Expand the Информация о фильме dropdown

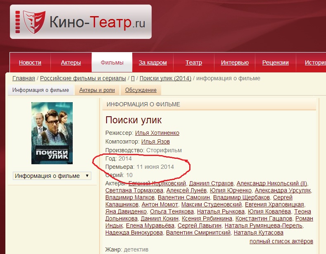tap(52, 176)
